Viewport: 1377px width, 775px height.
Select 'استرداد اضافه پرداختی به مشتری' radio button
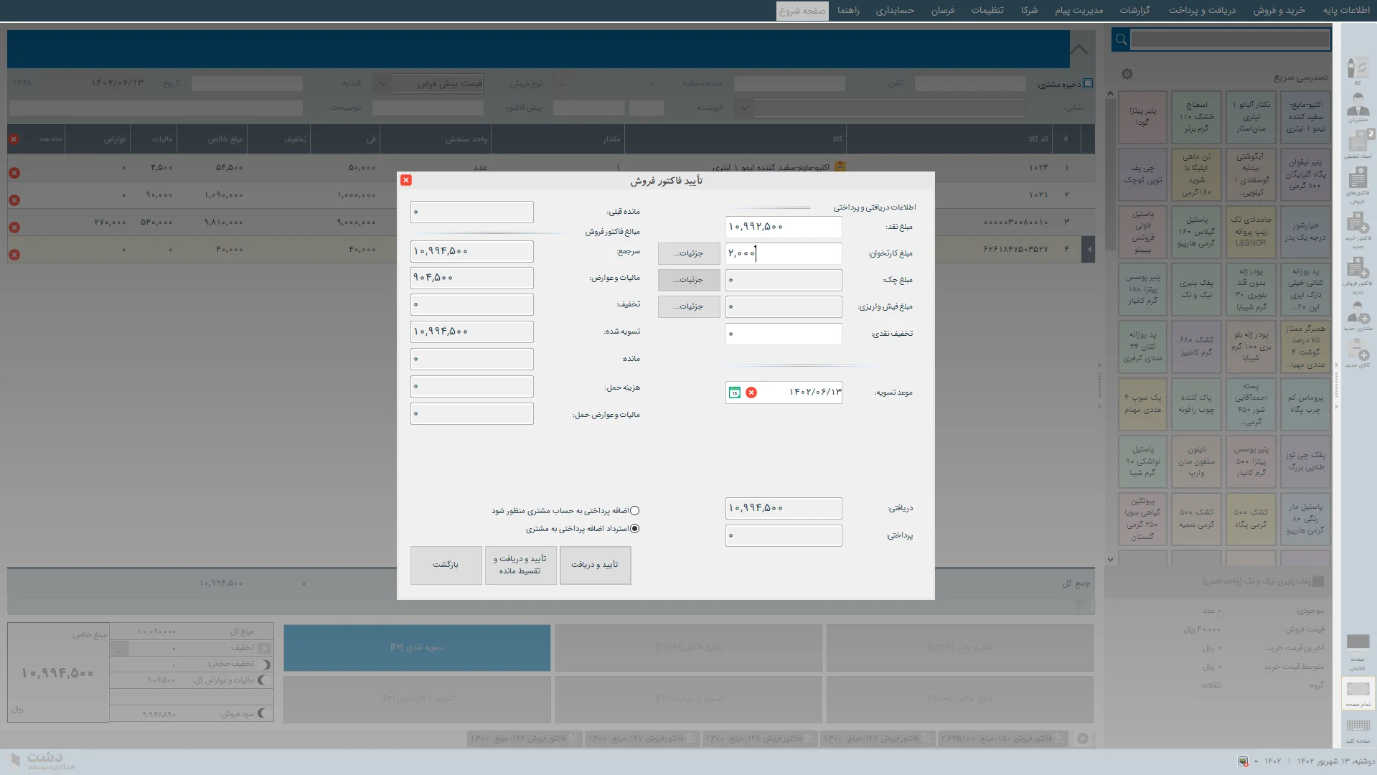[x=634, y=529]
